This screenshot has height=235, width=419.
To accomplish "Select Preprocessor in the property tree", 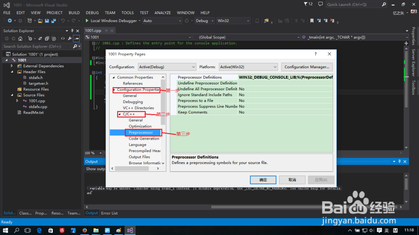I will coord(141,133).
